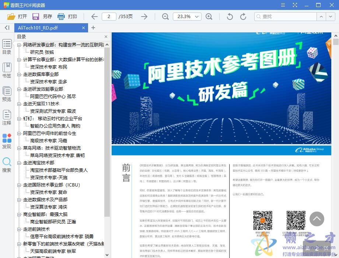Open outline heading 走进前端技术
Image resolution: width=339 pixels, height=258 pixels.
pyautogui.click(x=36, y=229)
